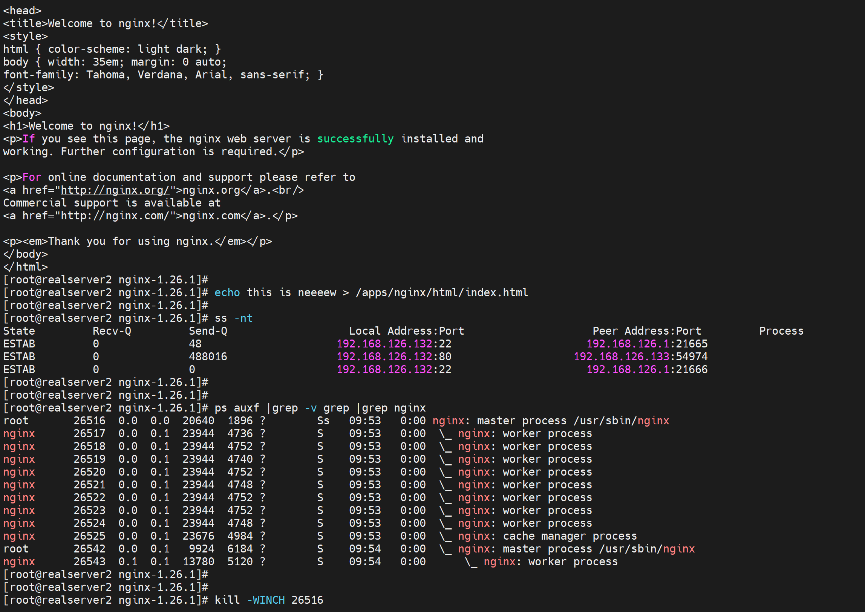The image size is (865, 612).
Task: Click master process PID 26516 in ps output
Action: [89, 421]
